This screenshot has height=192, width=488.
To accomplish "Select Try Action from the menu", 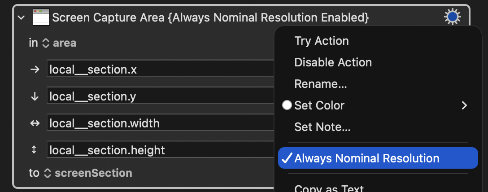I will (321, 41).
